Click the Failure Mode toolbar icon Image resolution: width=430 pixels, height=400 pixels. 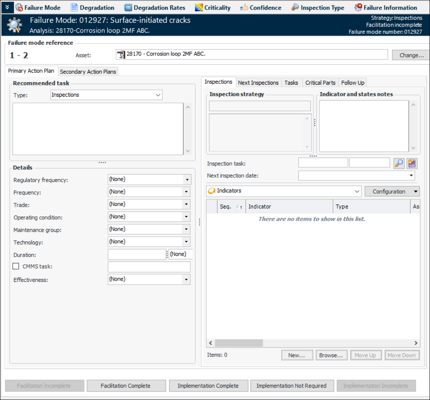(x=19, y=8)
